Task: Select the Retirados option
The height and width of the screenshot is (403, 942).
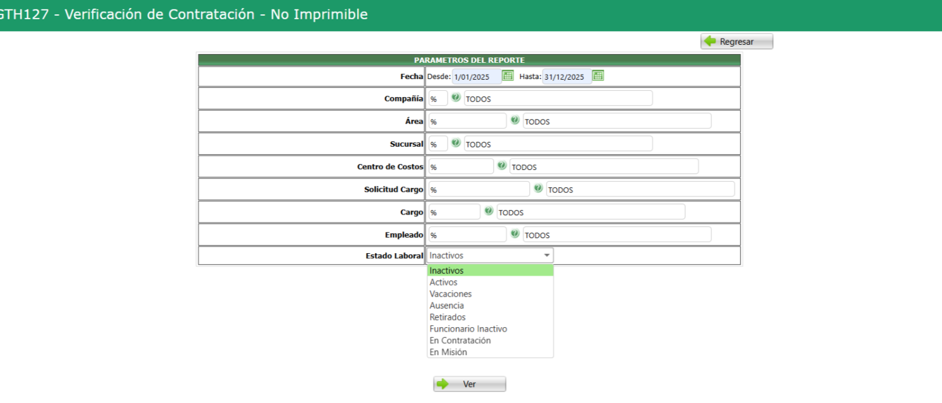Action: click(x=448, y=317)
